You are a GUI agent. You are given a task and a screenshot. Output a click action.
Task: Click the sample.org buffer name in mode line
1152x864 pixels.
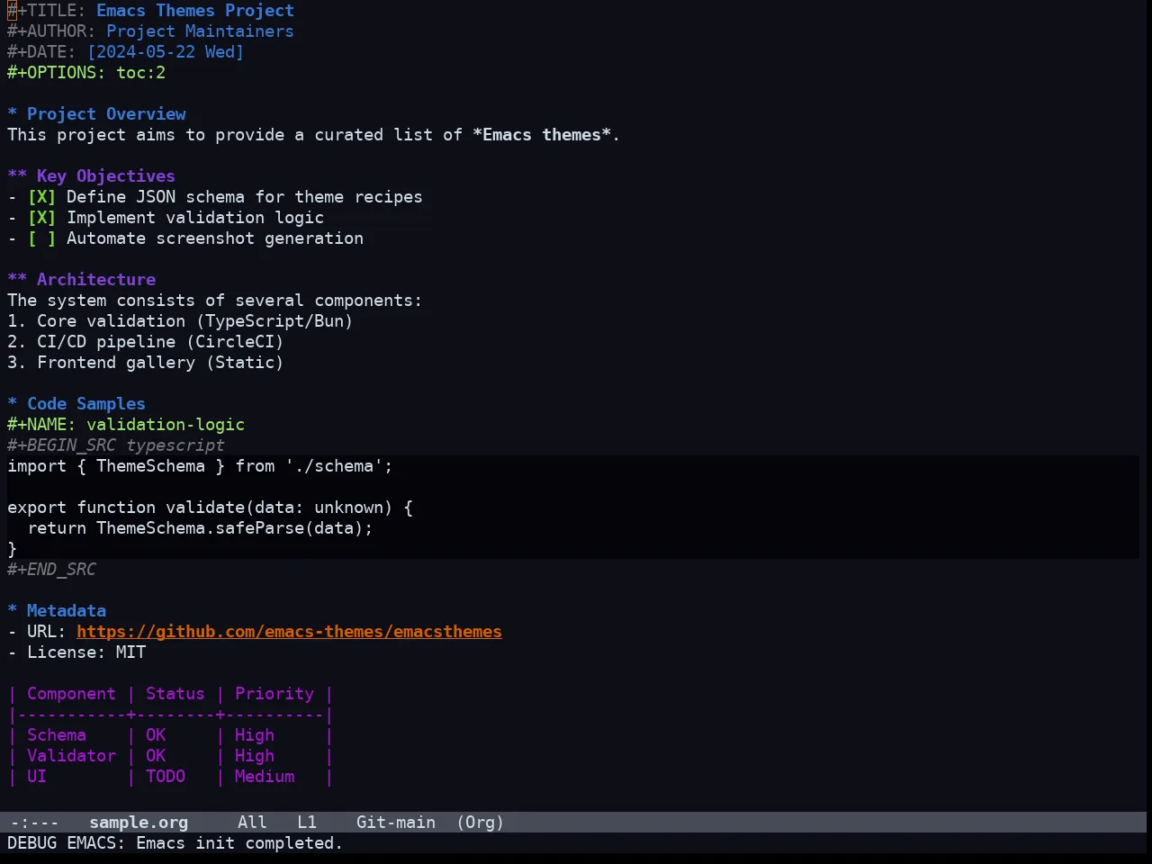139,823
